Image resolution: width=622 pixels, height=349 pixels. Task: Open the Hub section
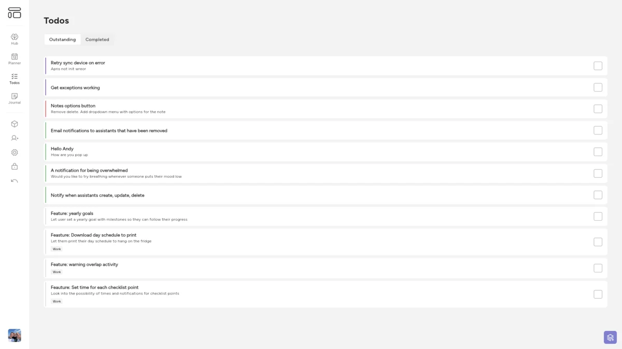14,39
